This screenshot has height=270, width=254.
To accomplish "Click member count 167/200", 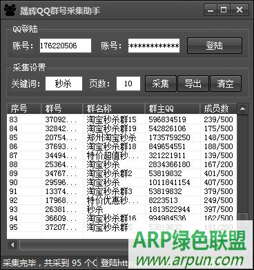I will click(218, 164).
